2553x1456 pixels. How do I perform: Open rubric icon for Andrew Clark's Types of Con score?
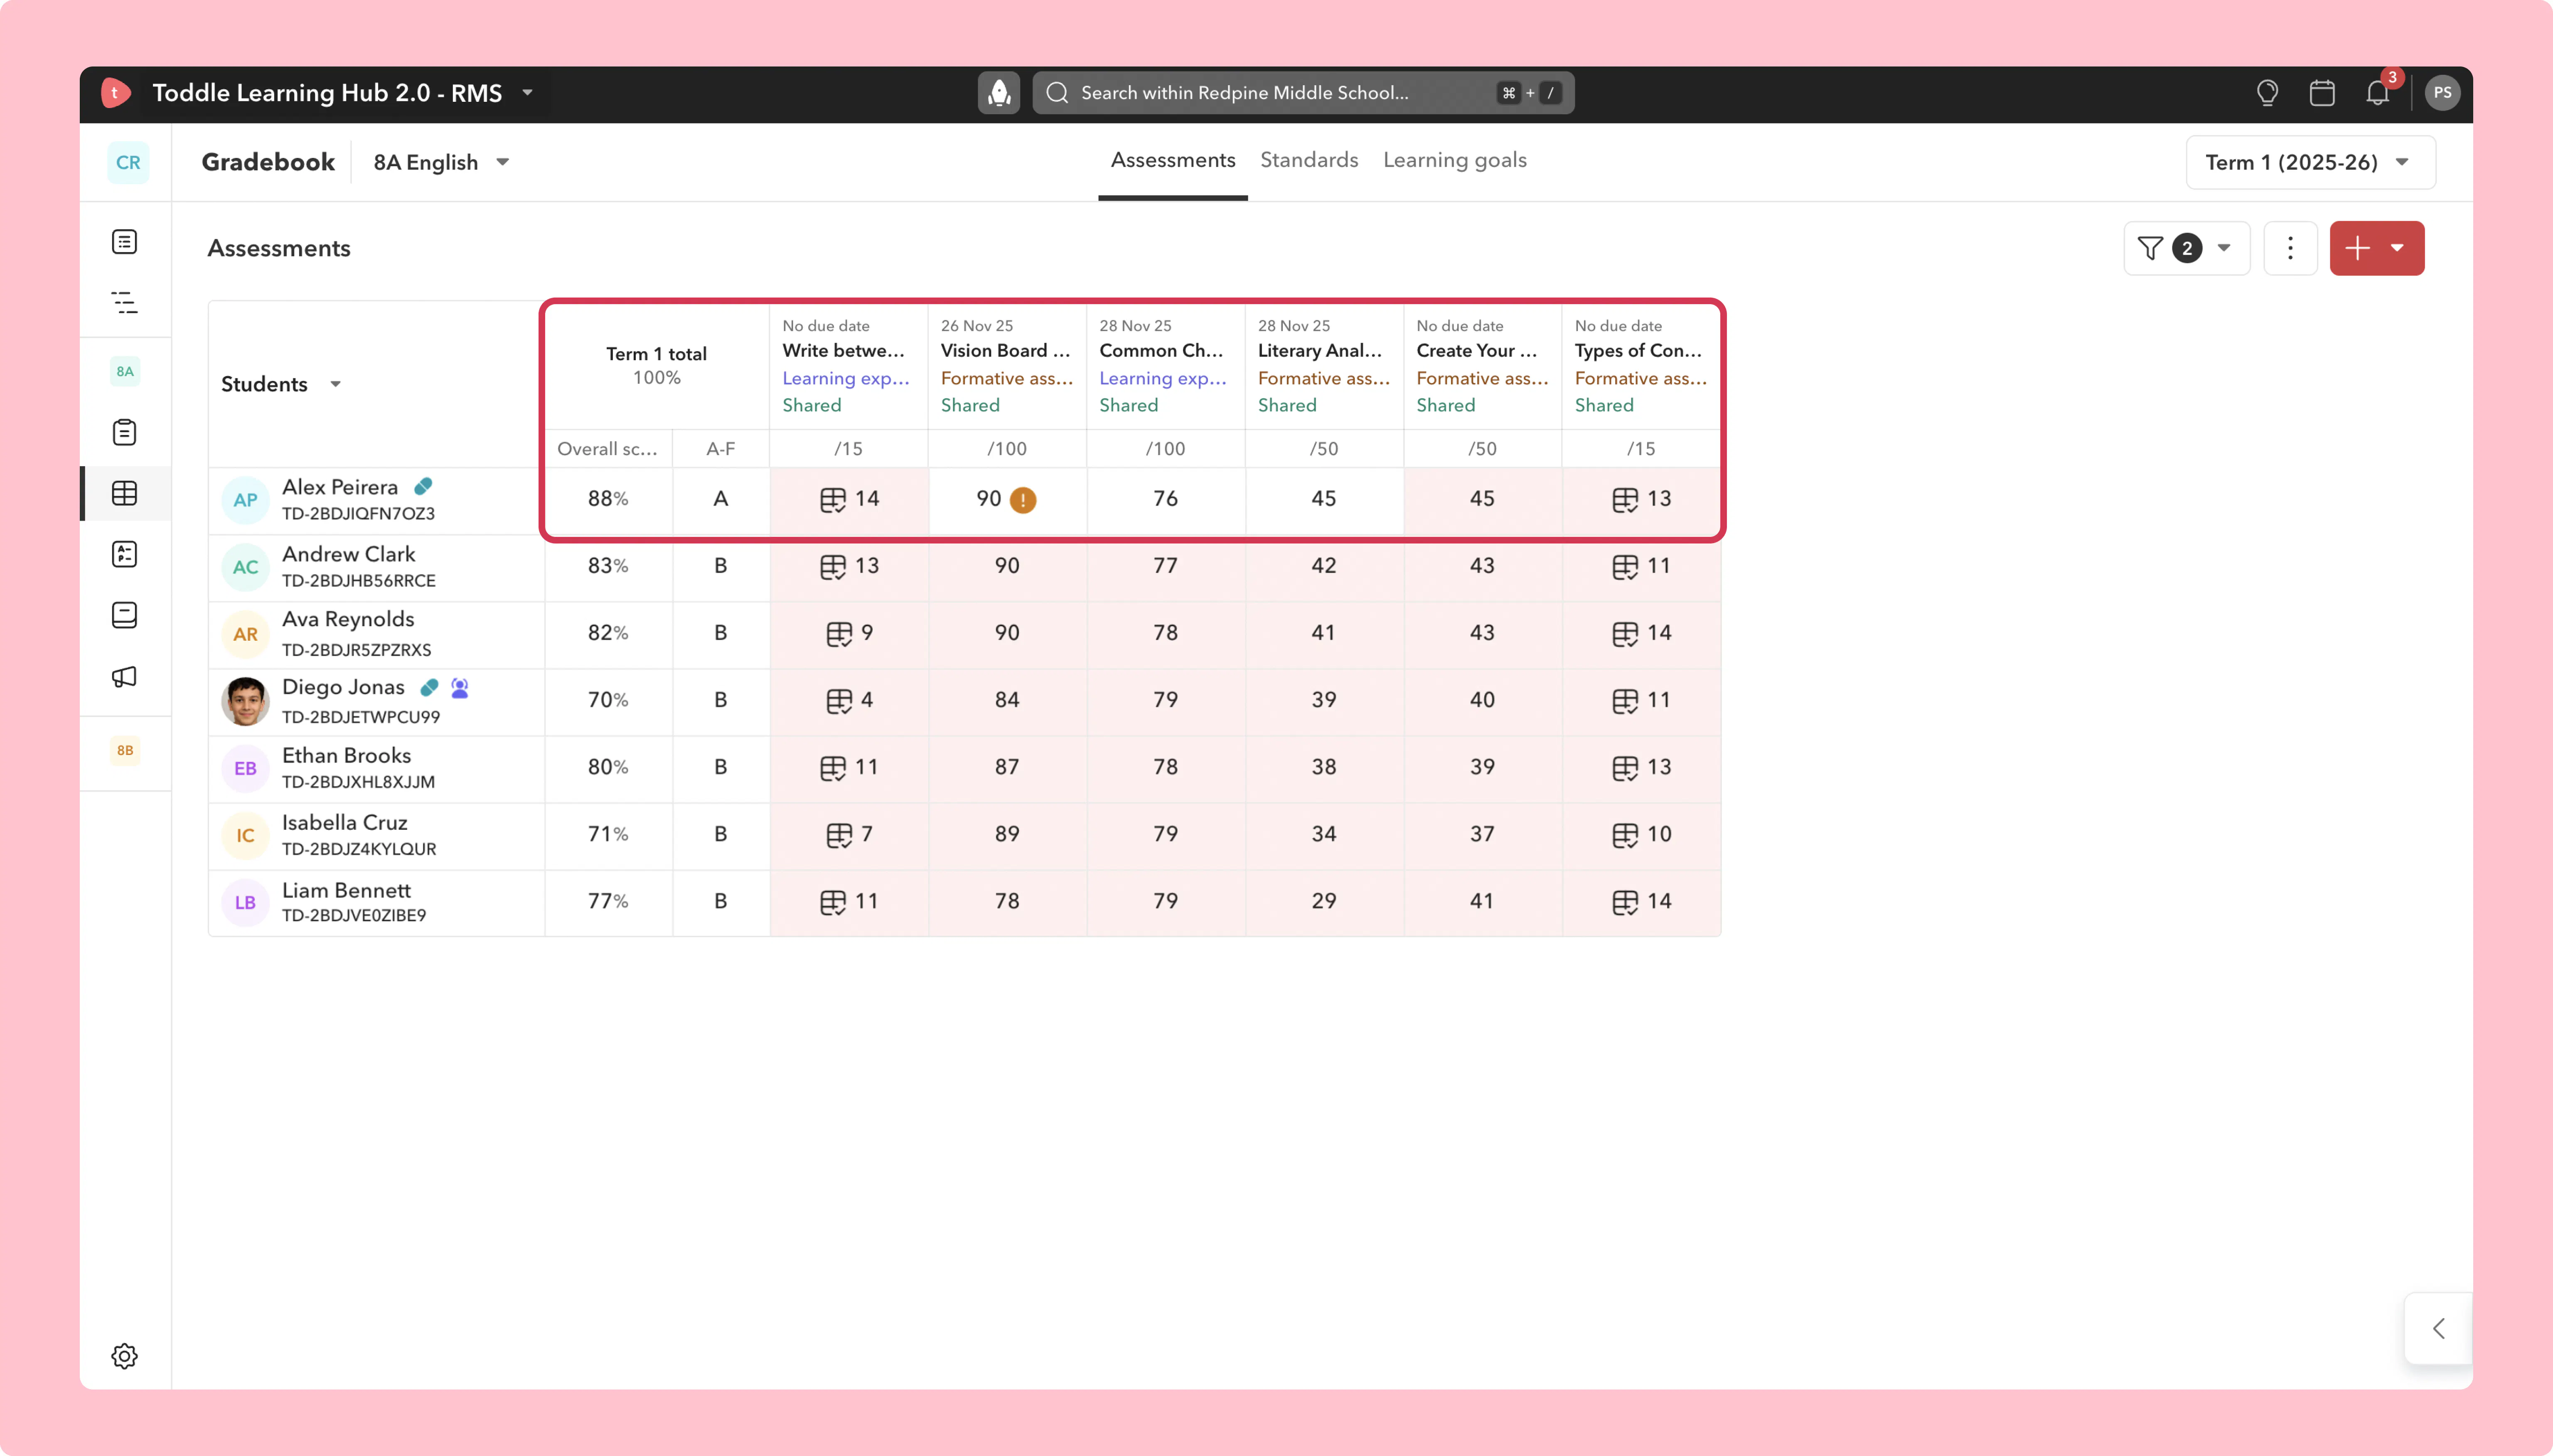[x=1625, y=567]
